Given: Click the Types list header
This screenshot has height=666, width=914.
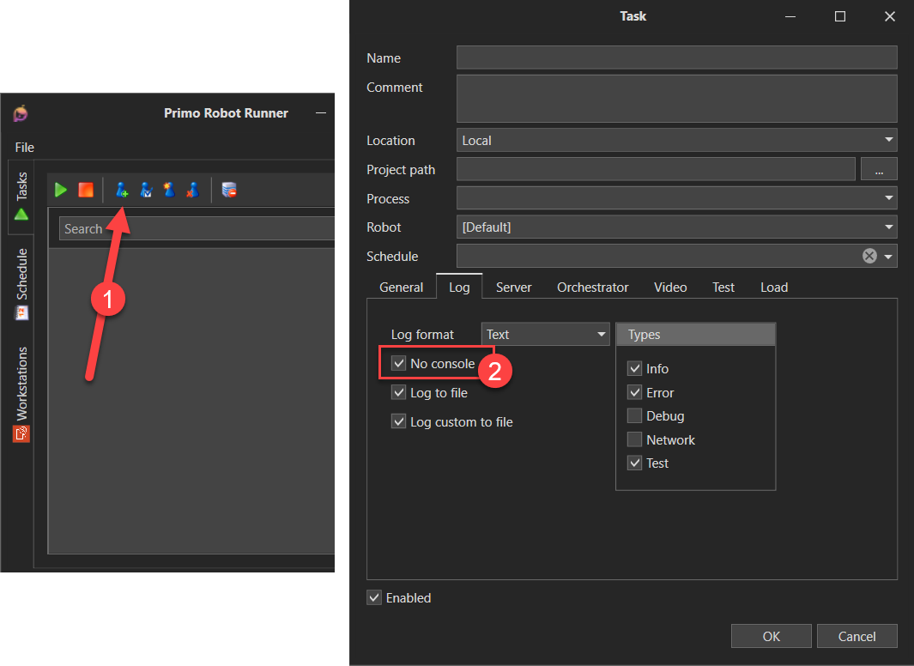Looking at the screenshot, I should point(695,335).
